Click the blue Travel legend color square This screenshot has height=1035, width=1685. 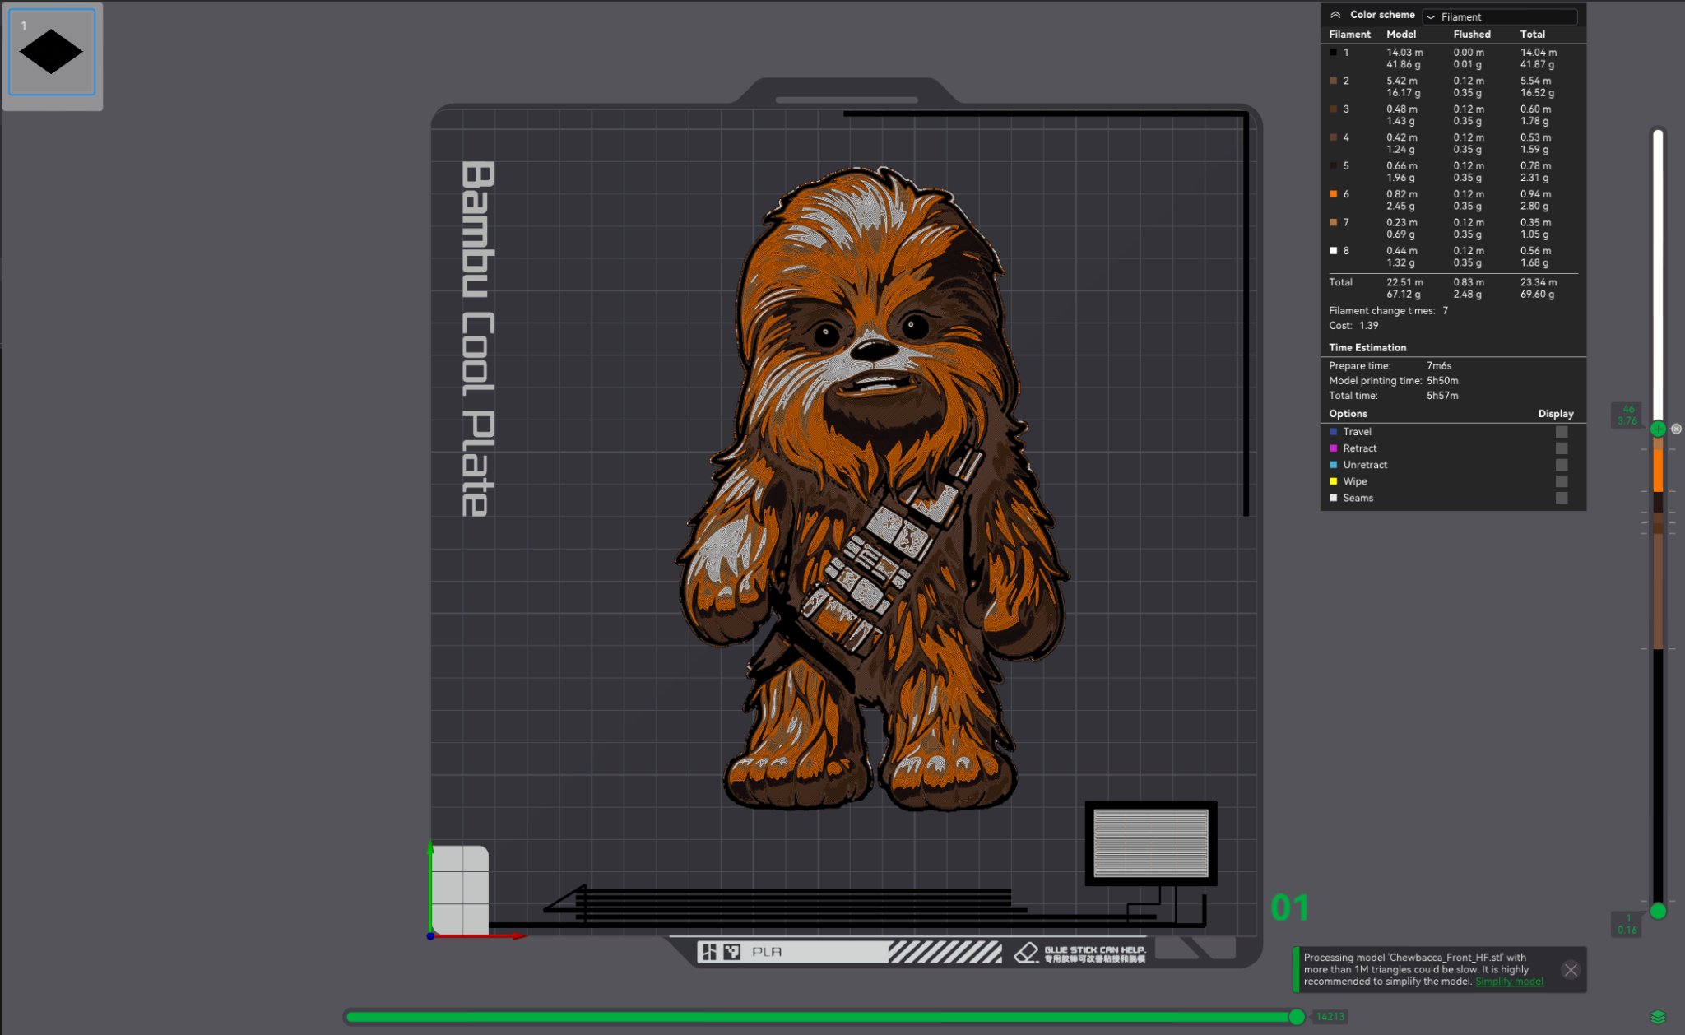(x=1335, y=431)
